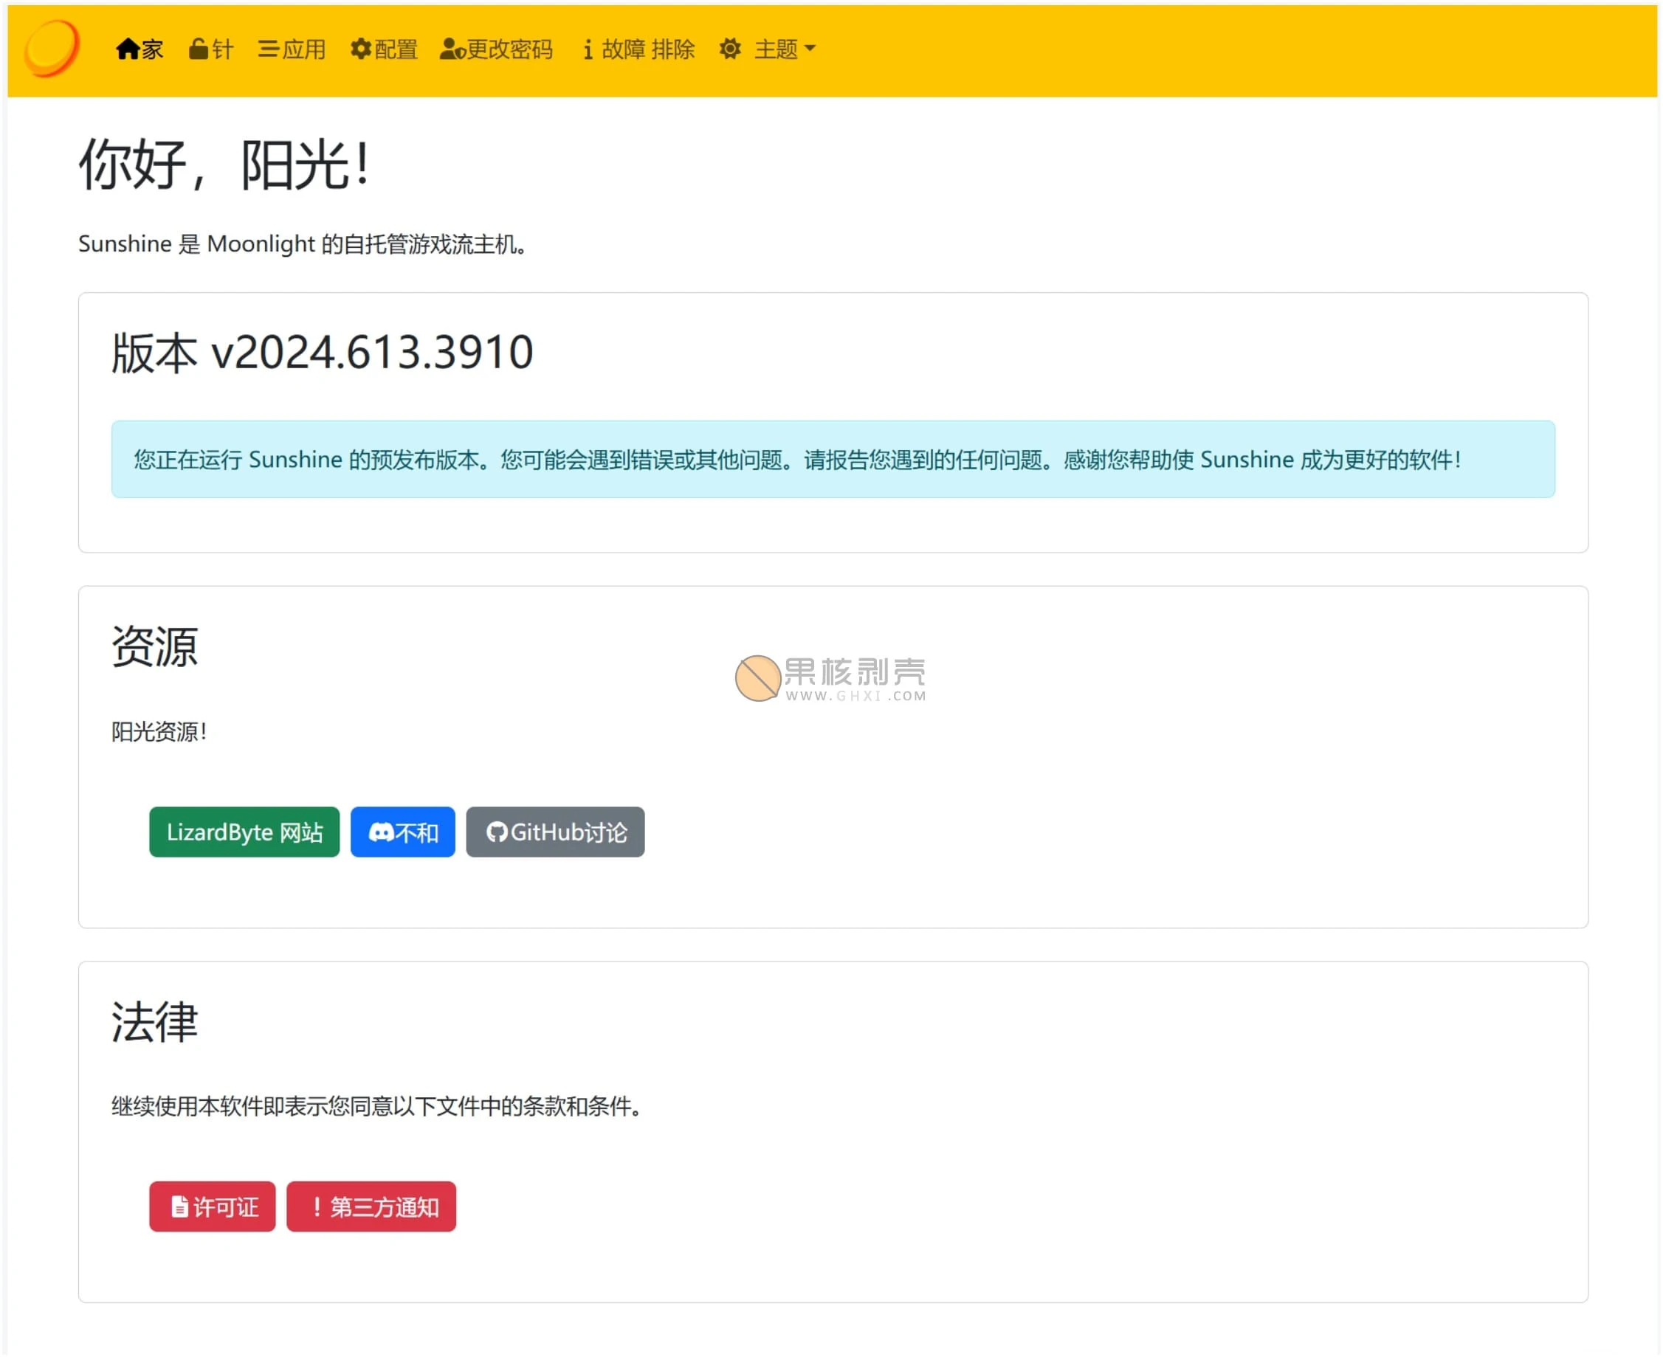This screenshot has width=1663, height=1357.
Task: Click the Discord icon on the 不和 button
Action: 382,832
